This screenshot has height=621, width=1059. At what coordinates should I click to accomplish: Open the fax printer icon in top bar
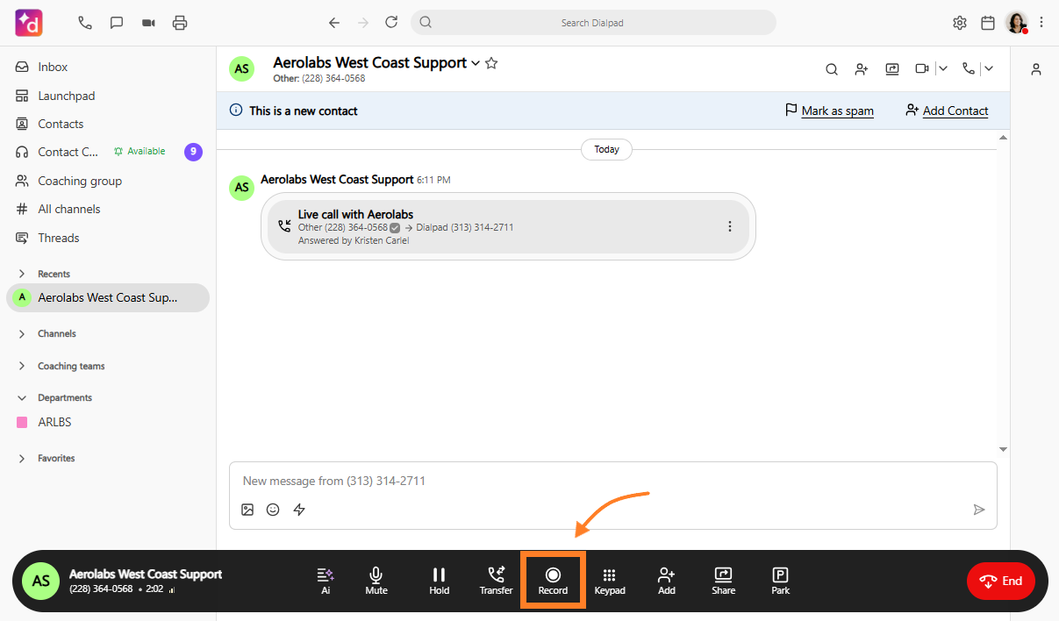pos(180,23)
